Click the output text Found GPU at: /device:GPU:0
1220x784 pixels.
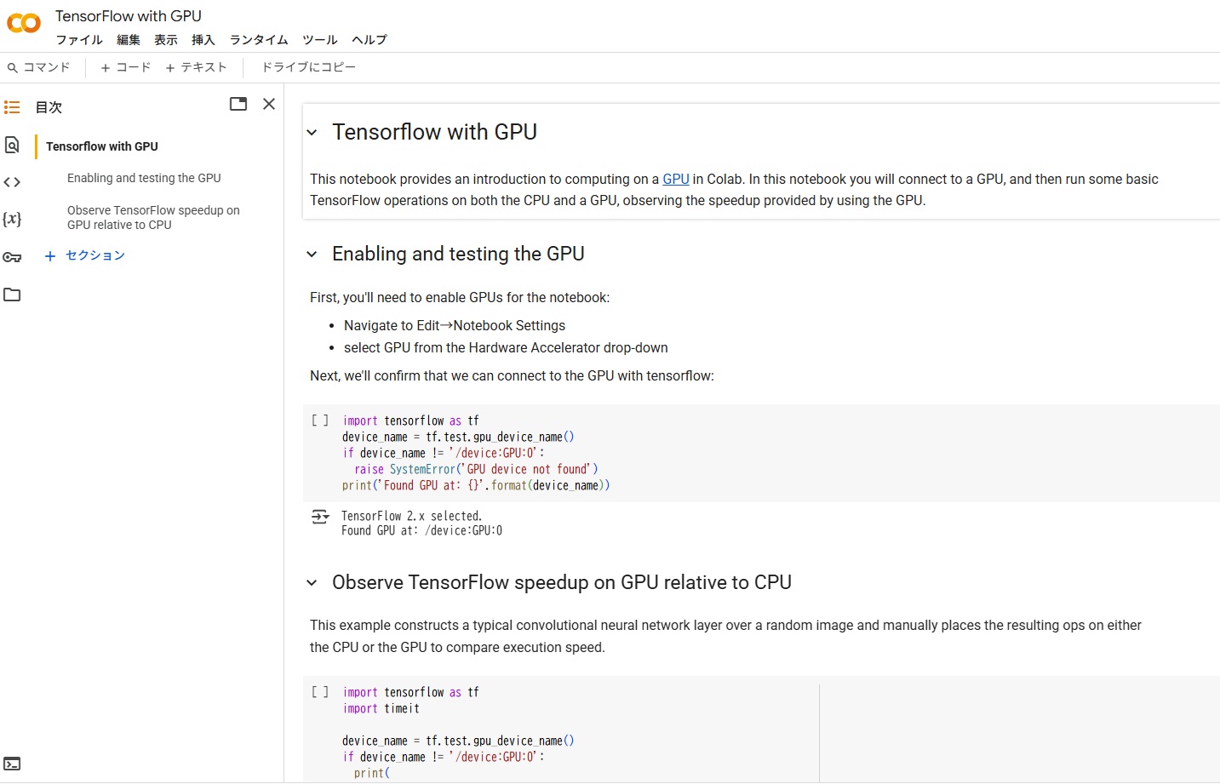click(x=421, y=530)
